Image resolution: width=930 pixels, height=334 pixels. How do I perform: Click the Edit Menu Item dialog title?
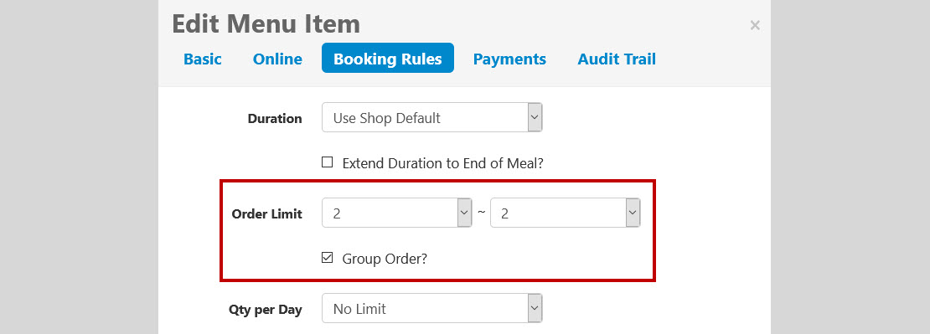coord(266,24)
